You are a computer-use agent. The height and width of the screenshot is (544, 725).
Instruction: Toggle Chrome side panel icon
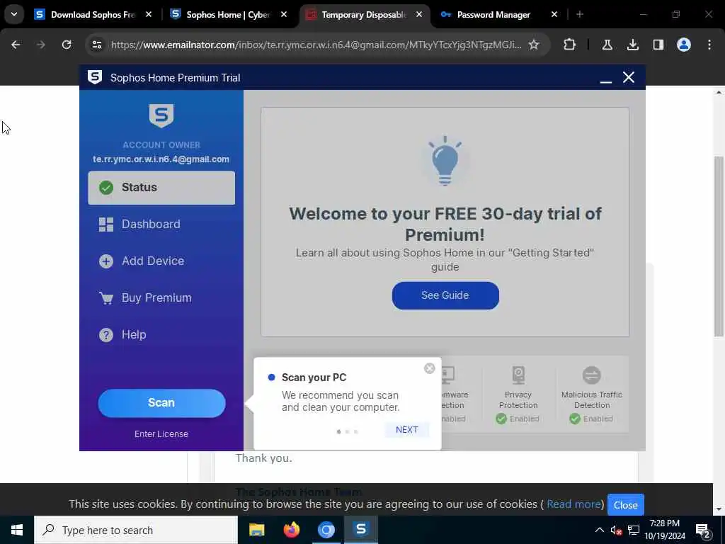pyautogui.click(x=658, y=45)
